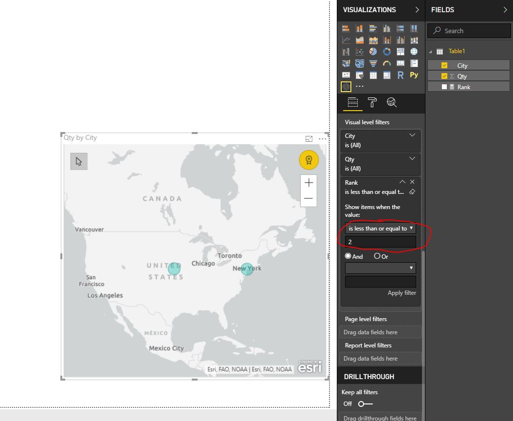Select the Stacked column chart visualization
513x421 pixels.
pyautogui.click(x=360, y=28)
